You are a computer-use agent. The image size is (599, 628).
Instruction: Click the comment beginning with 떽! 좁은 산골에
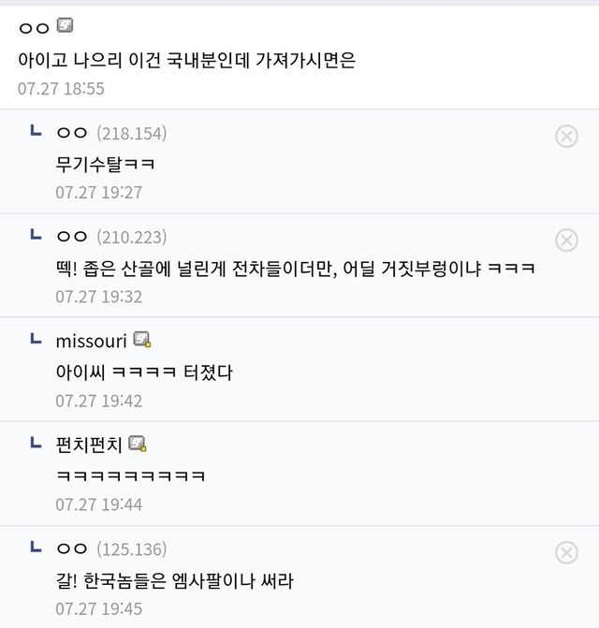[295, 268]
